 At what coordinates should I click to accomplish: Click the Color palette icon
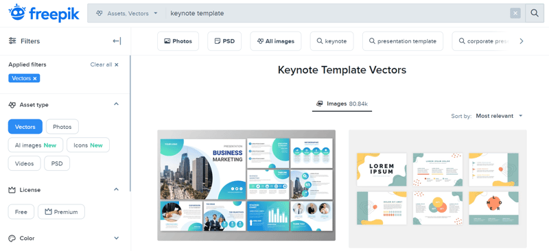12,239
